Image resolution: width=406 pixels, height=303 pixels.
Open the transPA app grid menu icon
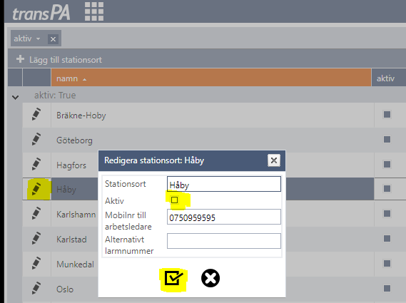94,11
